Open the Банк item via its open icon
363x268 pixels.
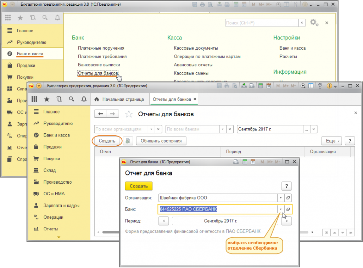pyautogui.click(x=288, y=209)
